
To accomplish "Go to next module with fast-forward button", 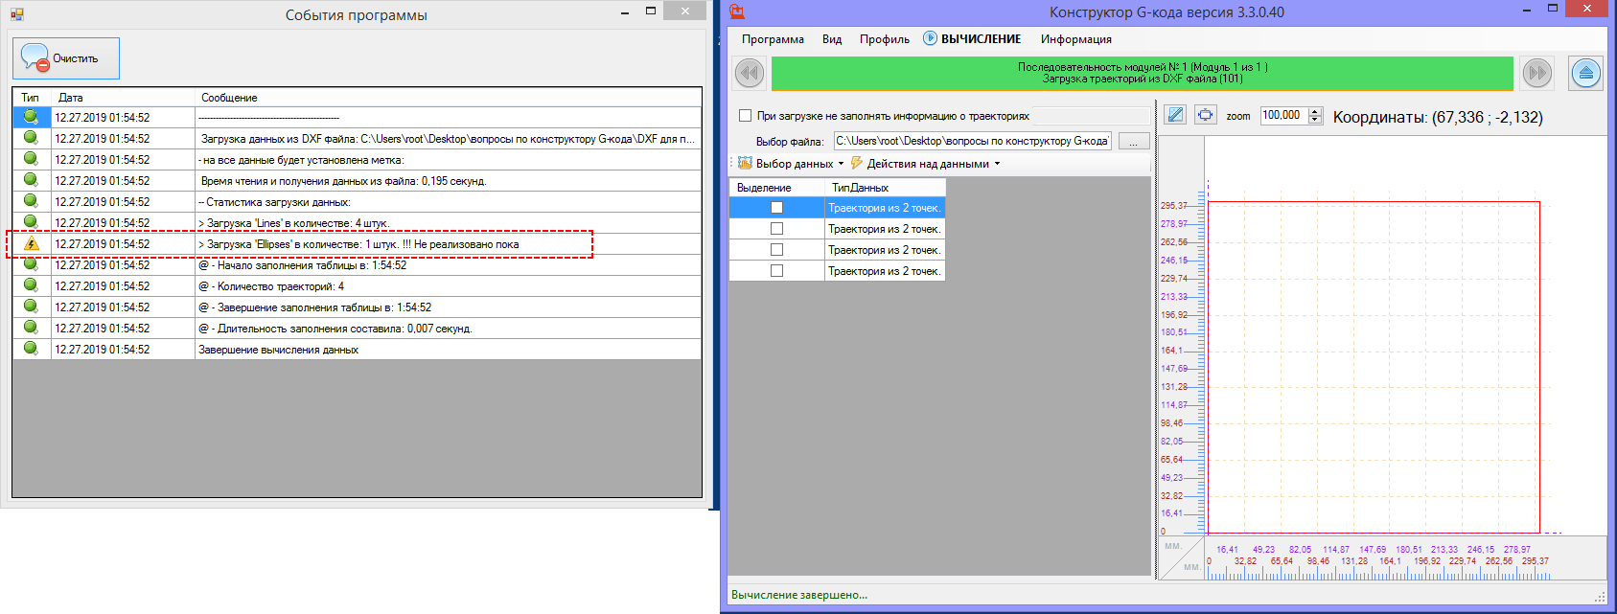I will pos(1537,73).
